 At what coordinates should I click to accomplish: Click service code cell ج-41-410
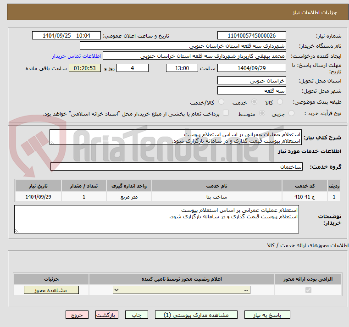(x=305, y=197)
